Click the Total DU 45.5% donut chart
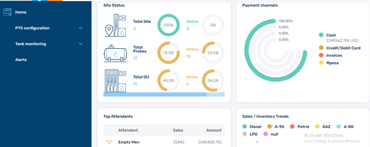Image resolution: width=370 pixels, height=147 pixels. coord(169,81)
